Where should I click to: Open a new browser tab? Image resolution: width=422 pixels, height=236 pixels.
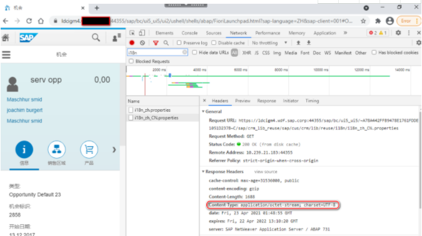tap(97, 8)
